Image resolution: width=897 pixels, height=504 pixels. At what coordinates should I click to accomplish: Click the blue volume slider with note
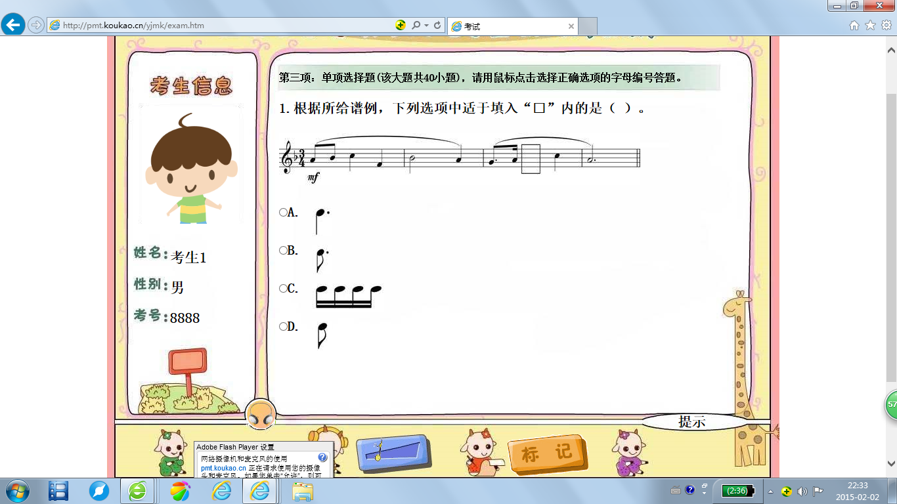tap(393, 451)
